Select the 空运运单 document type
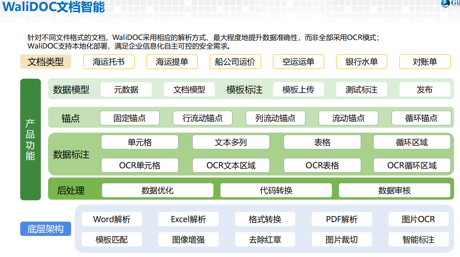 pyautogui.click(x=298, y=62)
